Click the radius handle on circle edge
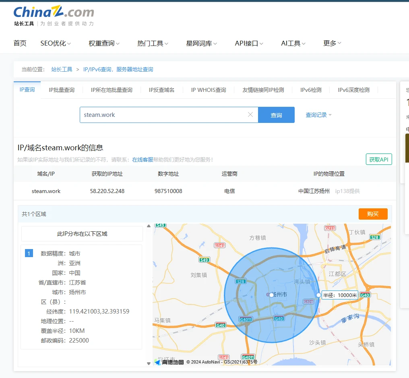This screenshot has height=378, width=409. pyautogui.click(x=319, y=295)
